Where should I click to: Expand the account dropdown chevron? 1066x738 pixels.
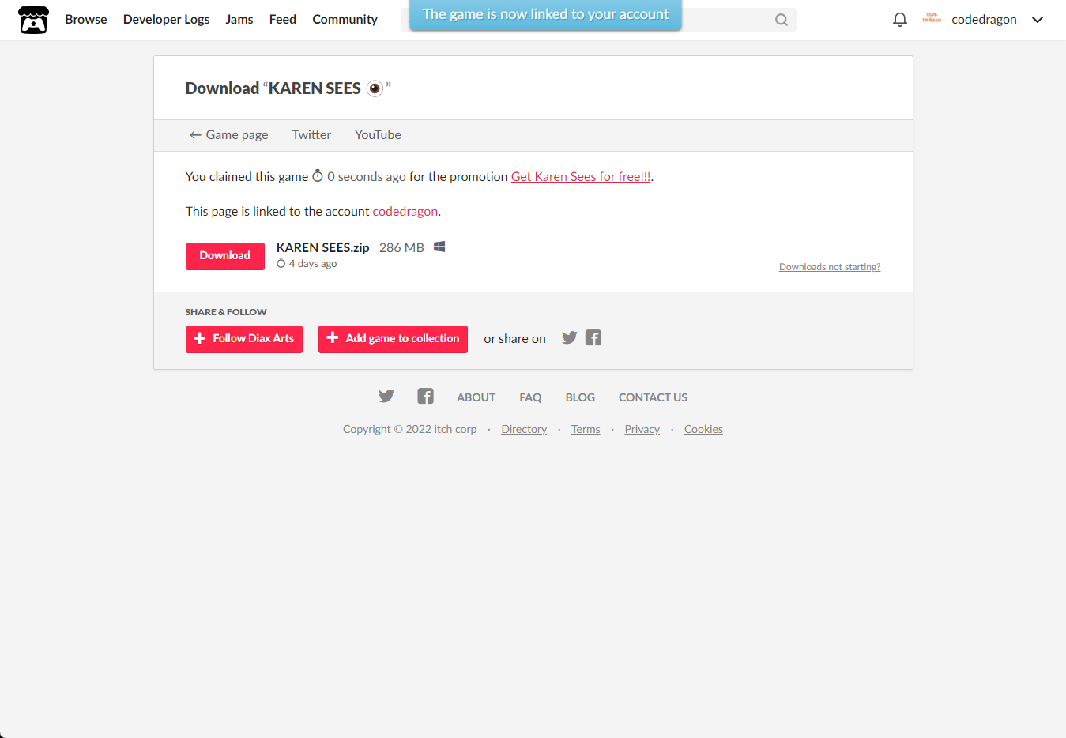click(1038, 20)
